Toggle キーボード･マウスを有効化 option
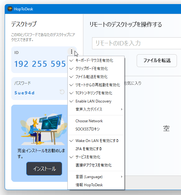 click(96, 61)
